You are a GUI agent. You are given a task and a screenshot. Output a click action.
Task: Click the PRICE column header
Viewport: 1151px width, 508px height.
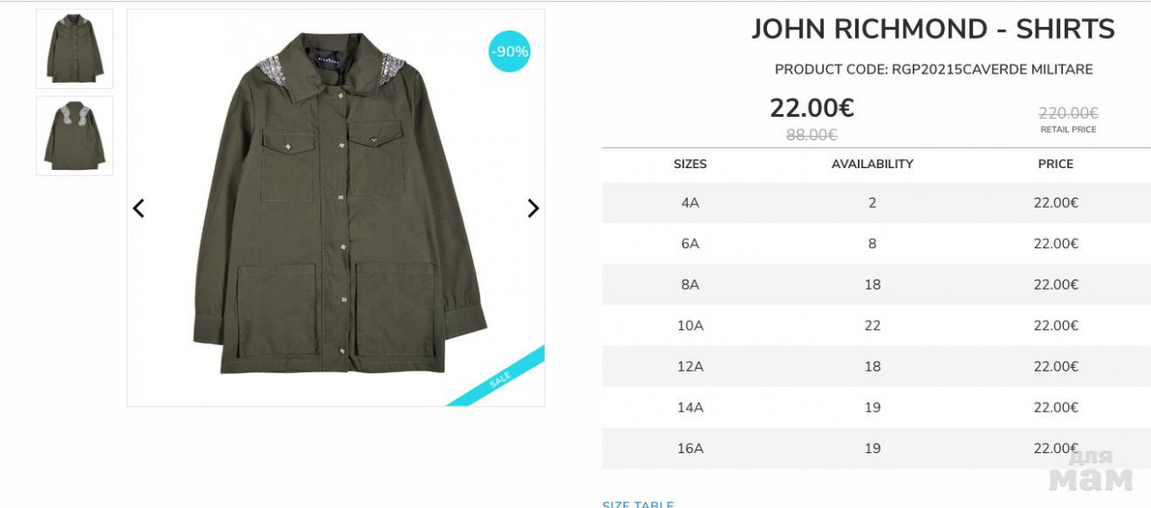[x=1056, y=164]
